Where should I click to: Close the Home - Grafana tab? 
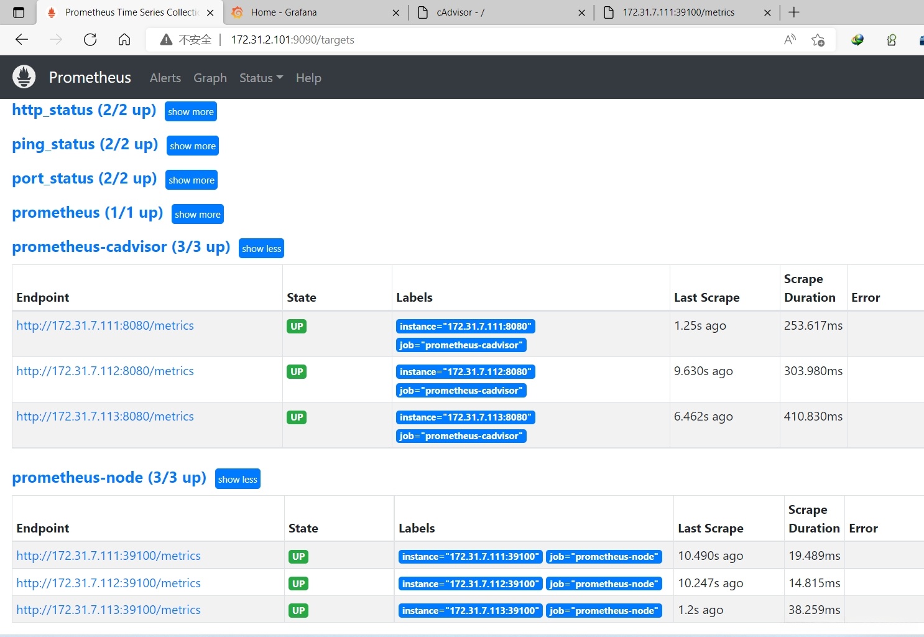pyautogui.click(x=396, y=12)
